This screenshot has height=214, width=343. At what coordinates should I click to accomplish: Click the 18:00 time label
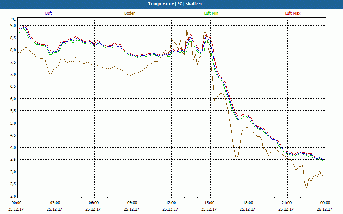point(248,203)
